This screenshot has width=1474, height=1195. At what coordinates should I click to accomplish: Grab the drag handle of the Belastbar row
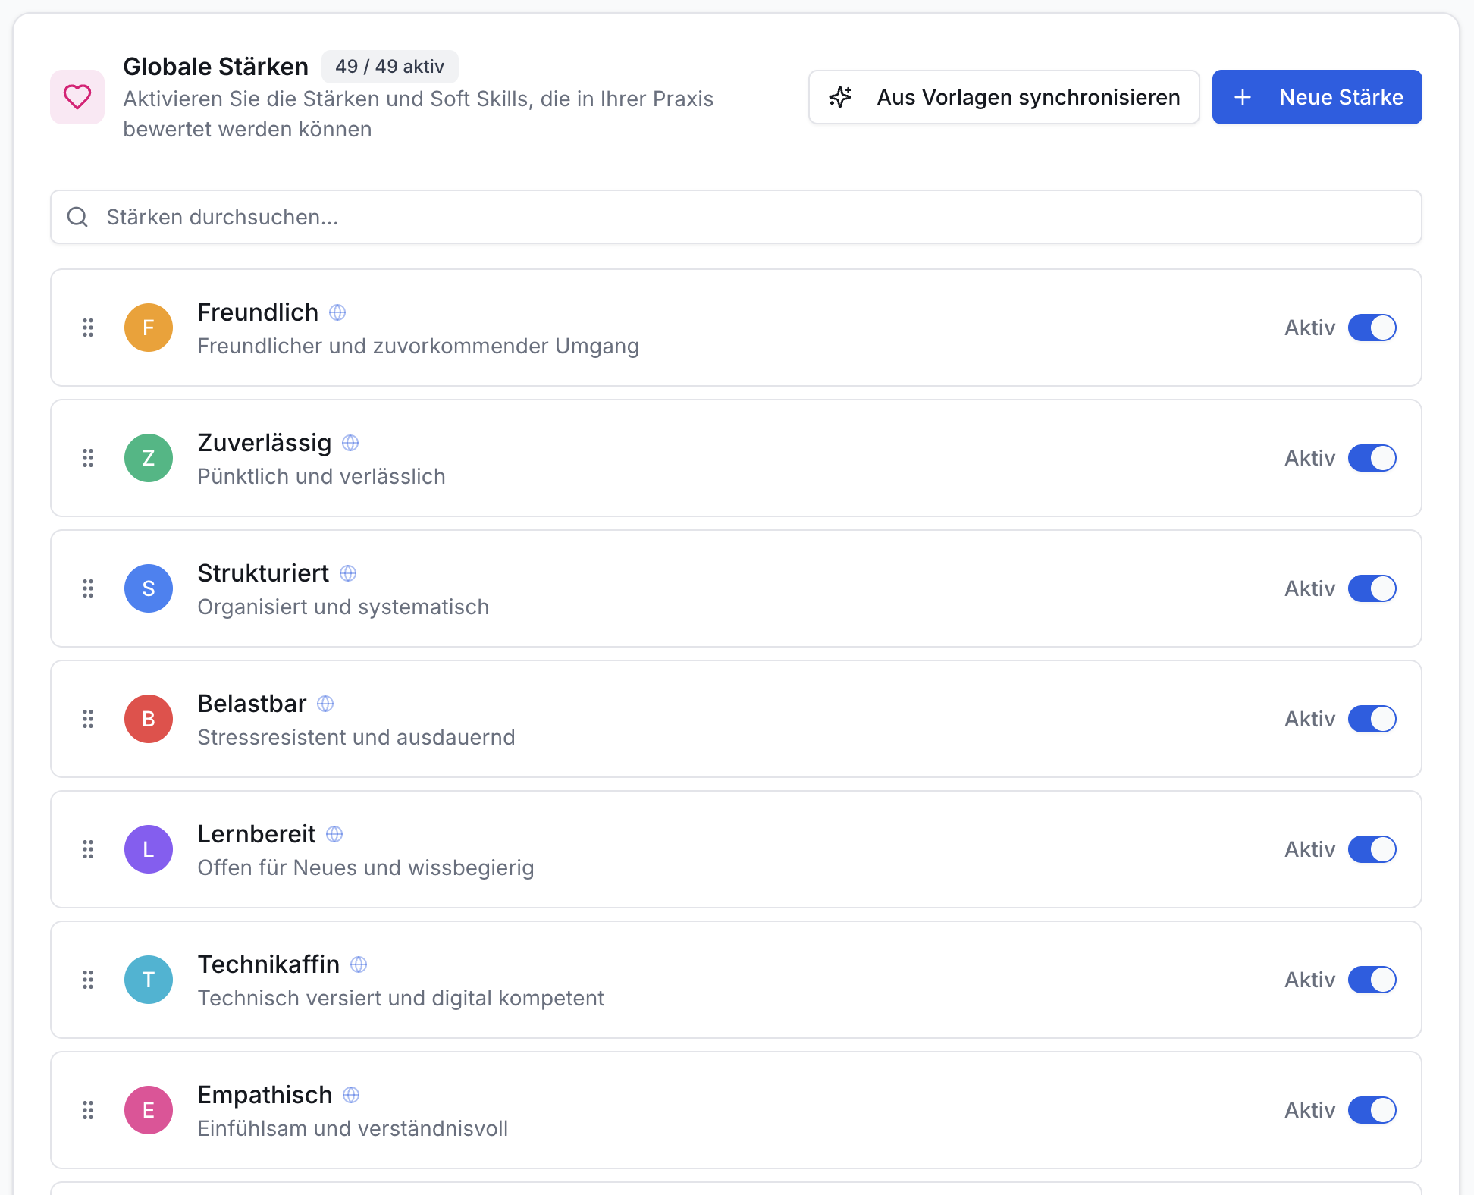click(88, 719)
